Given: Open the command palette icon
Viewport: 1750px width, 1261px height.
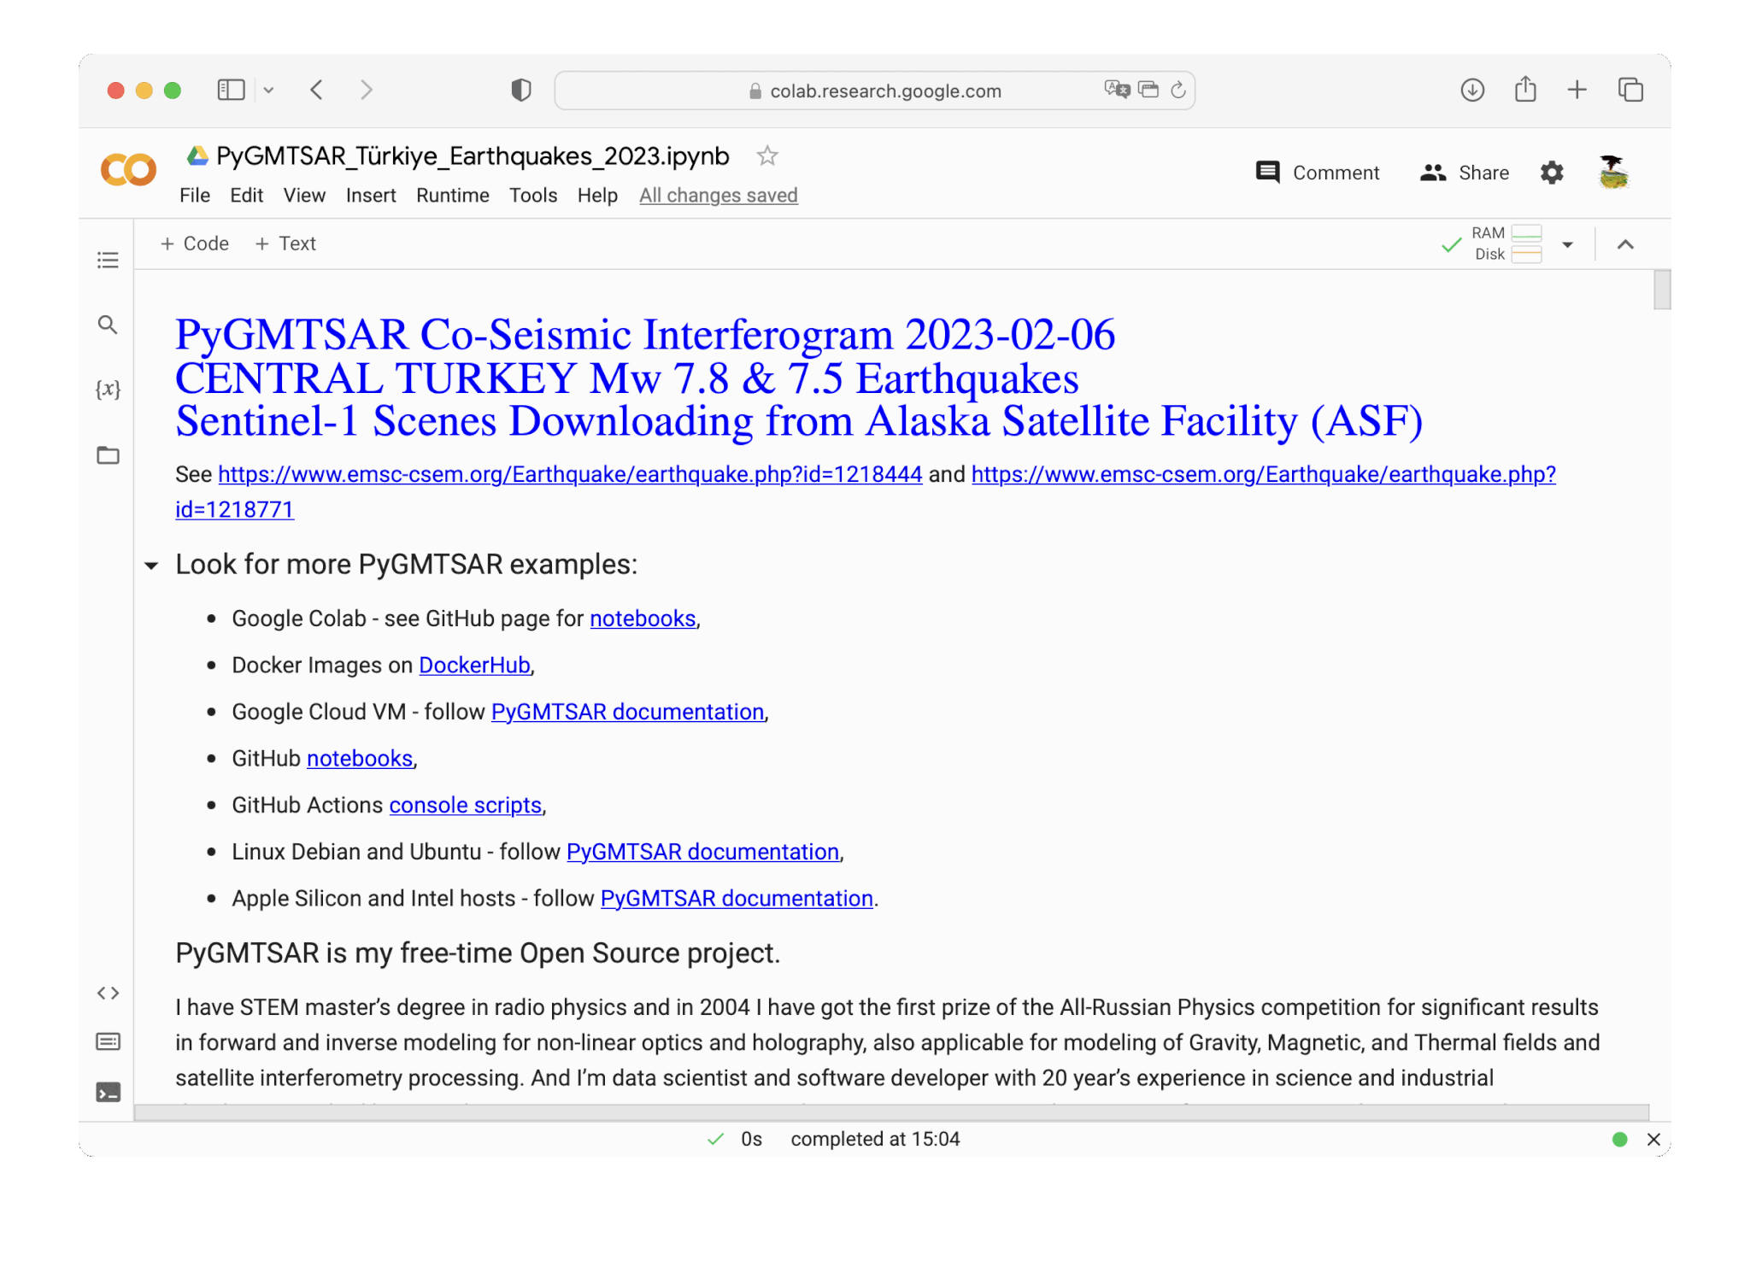Looking at the screenshot, I should (x=108, y=1041).
